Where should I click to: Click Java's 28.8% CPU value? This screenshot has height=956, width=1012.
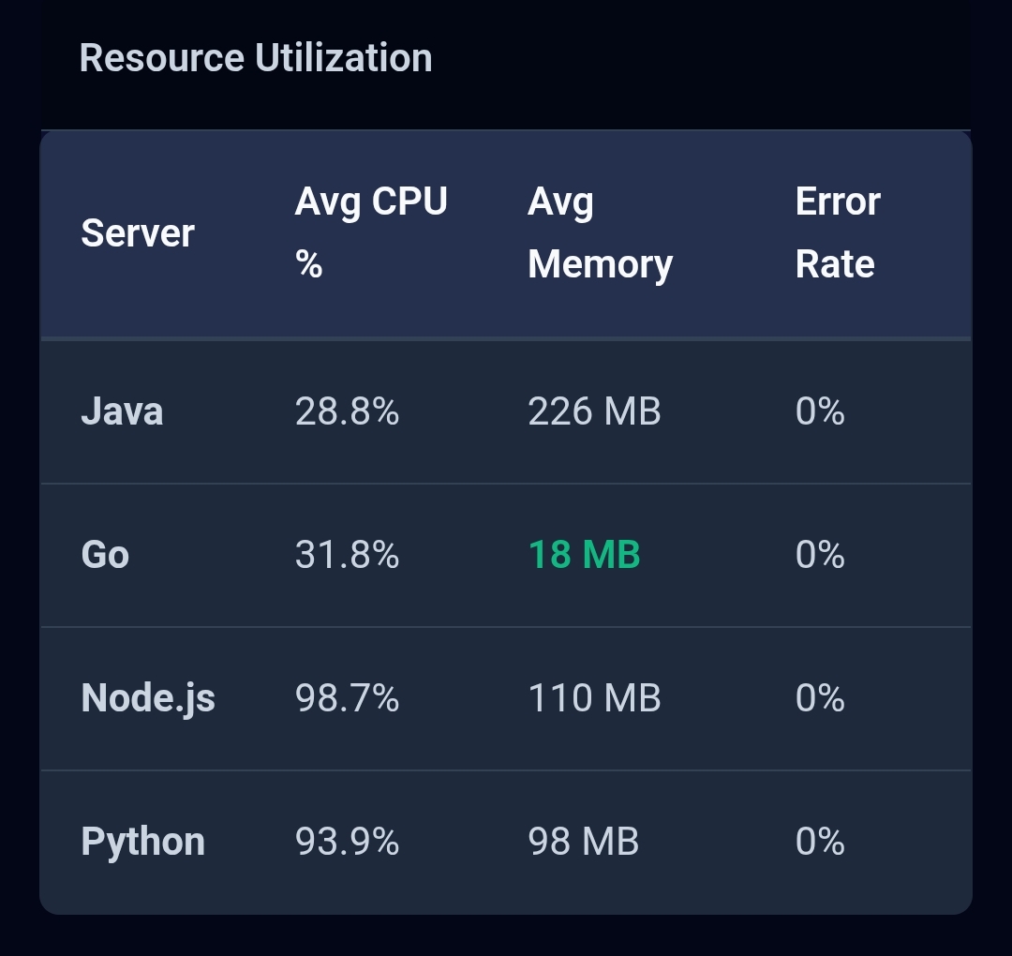pyautogui.click(x=347, y=411)
